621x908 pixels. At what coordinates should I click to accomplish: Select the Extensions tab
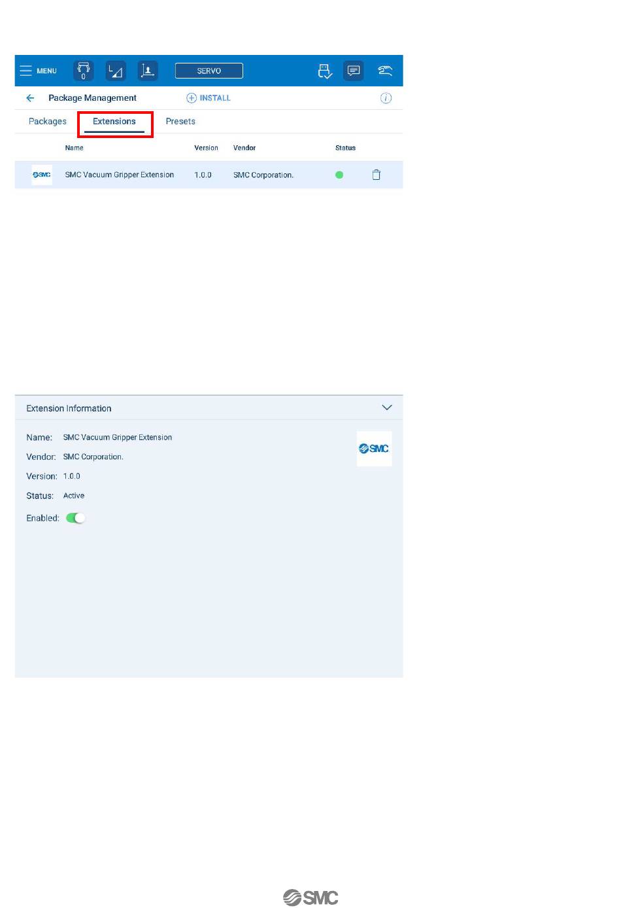(x=114, y=122)
